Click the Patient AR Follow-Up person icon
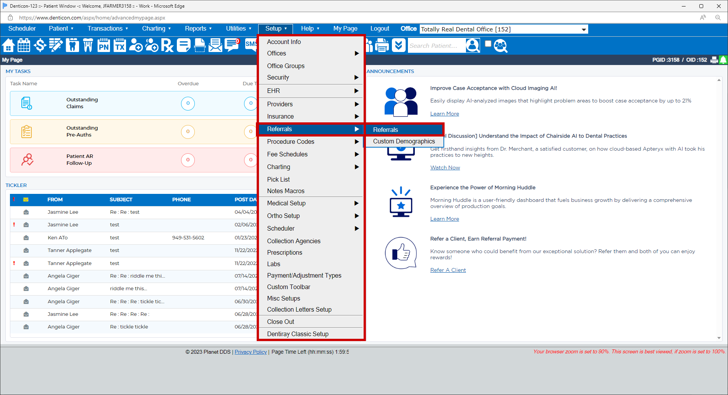The image size is (728, 395). click(x=27, y=160)
